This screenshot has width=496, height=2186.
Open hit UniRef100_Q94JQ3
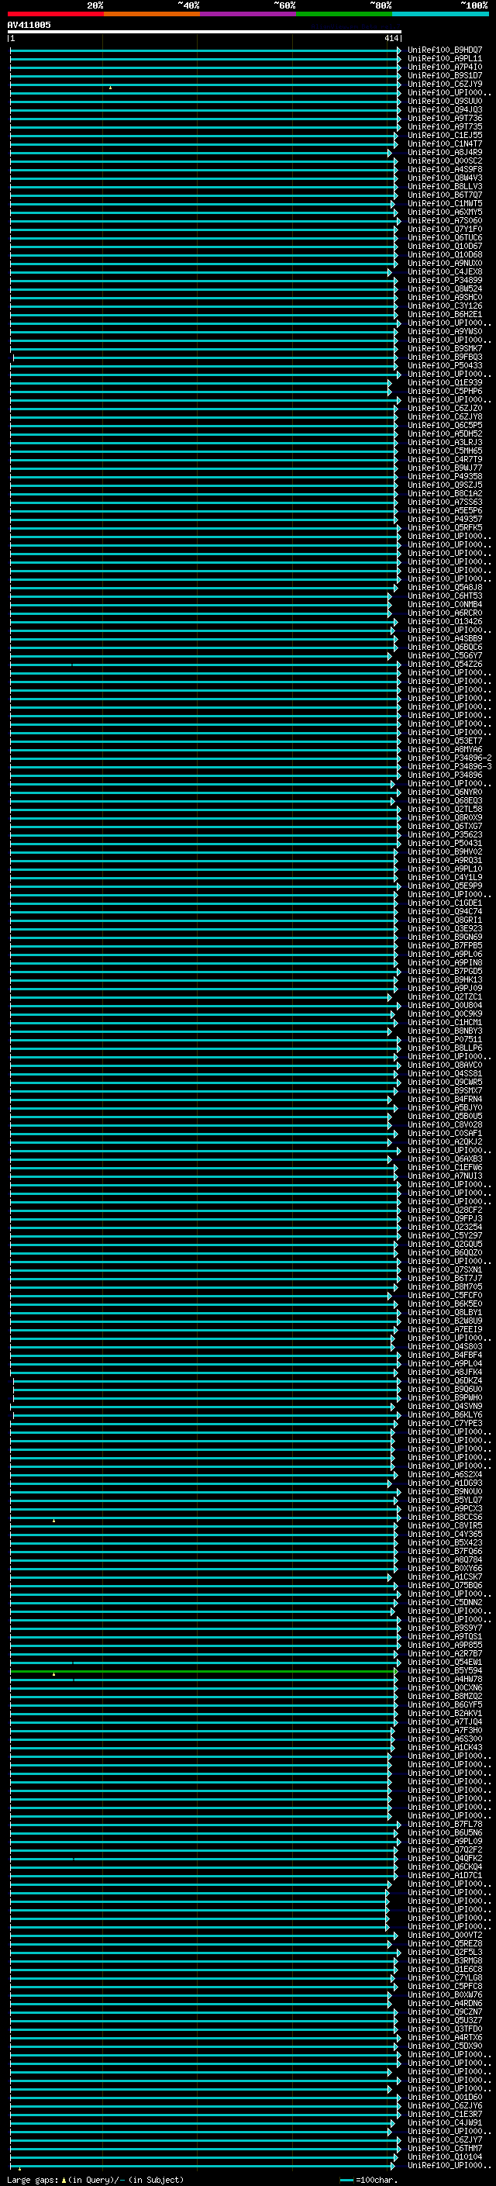click(x=445, y=110)
